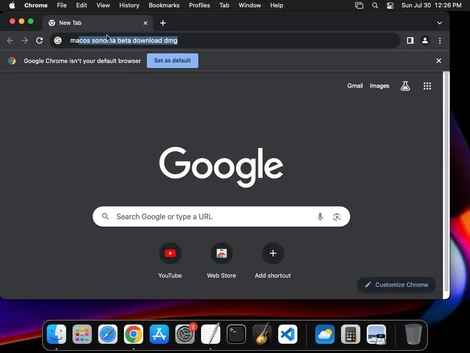
Task: Open the View menu
Action: pos(103,6)
